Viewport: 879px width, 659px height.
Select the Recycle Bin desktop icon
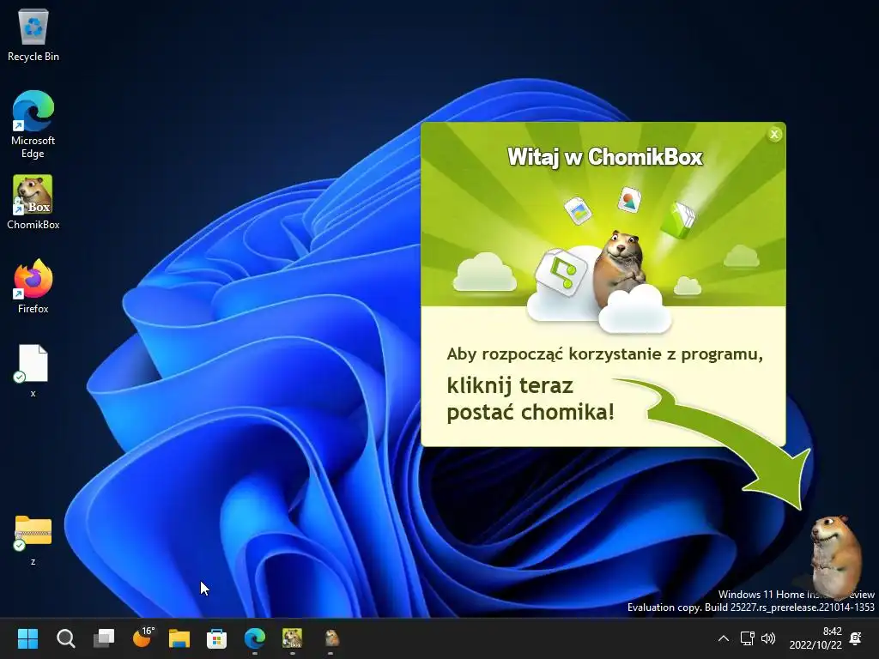(x=33, y=34)
